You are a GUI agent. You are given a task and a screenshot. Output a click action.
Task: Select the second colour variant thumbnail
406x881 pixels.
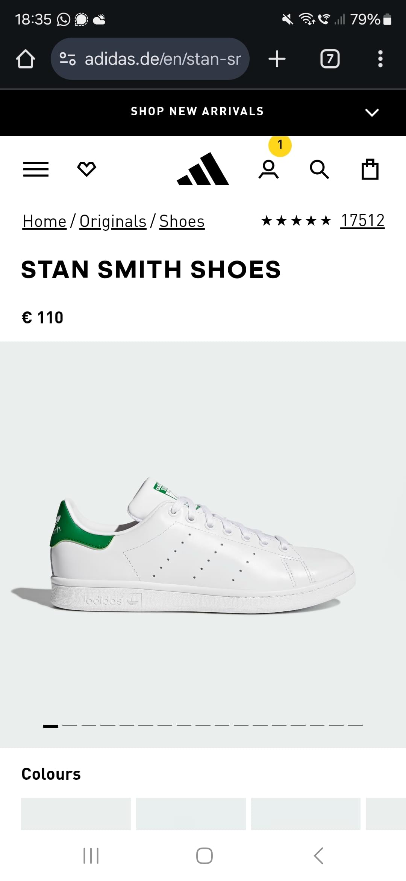pos(191,813)
